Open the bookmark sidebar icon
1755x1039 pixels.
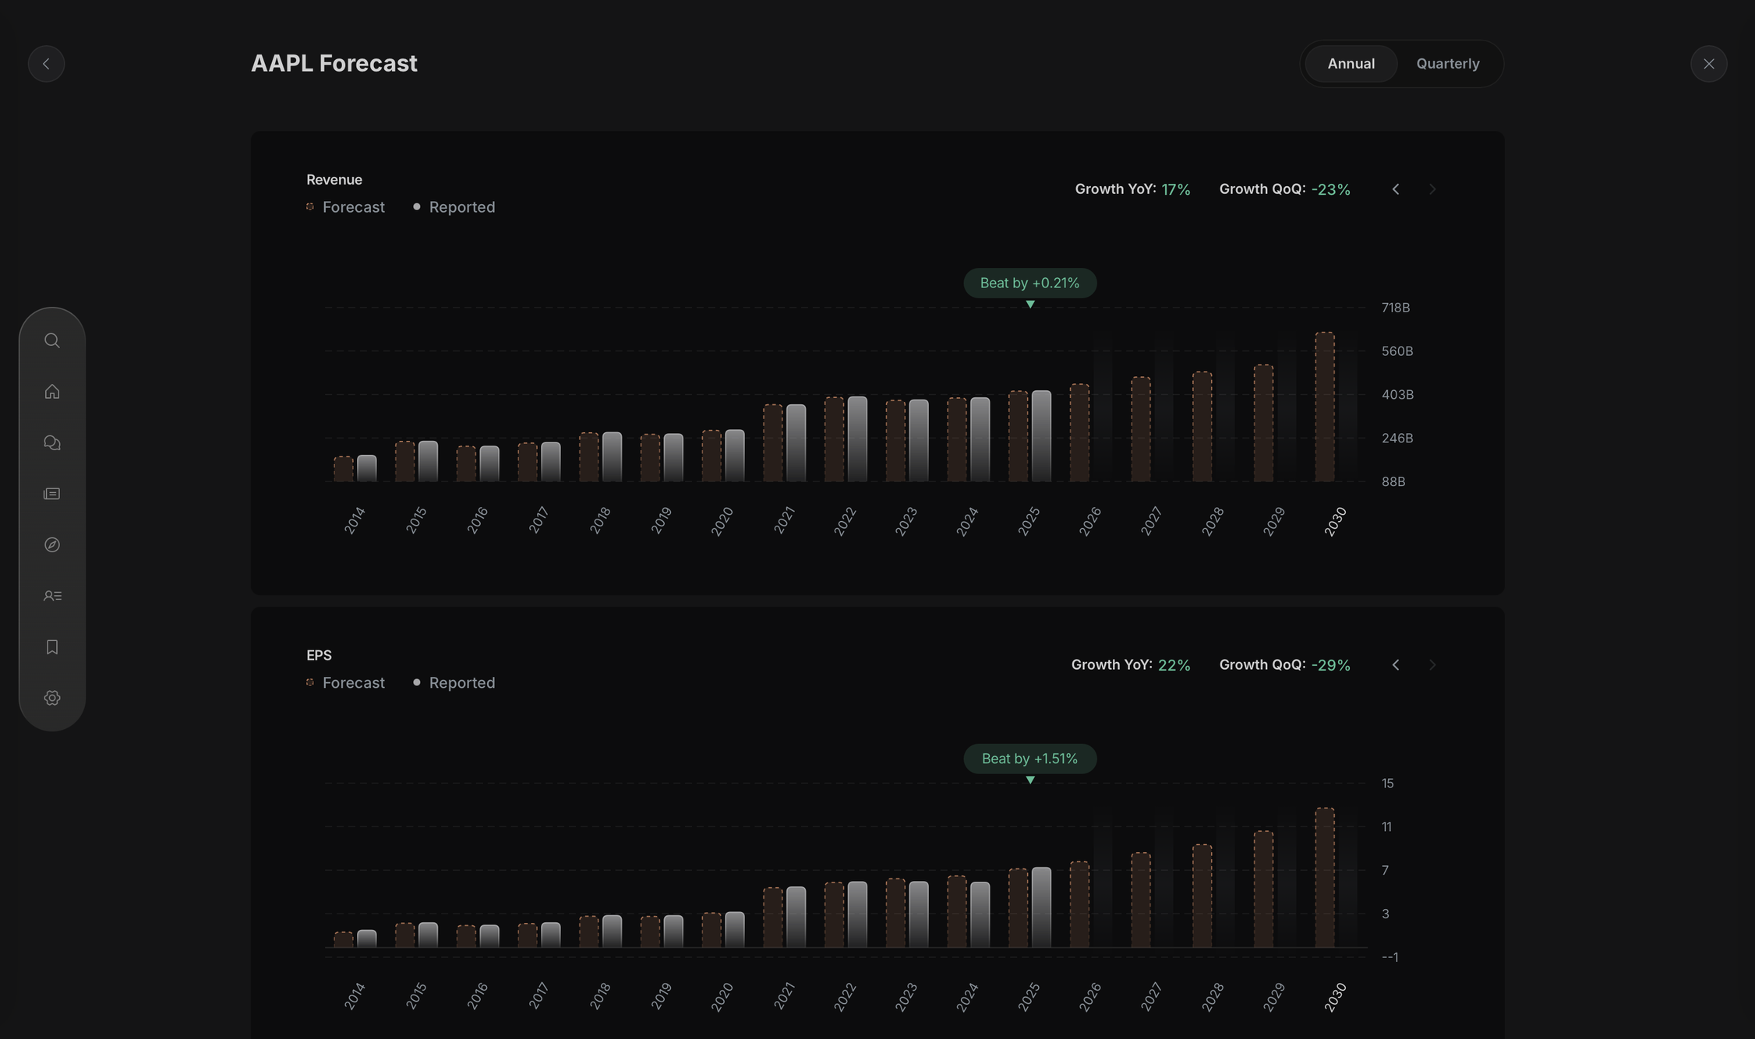pos(52,647)
